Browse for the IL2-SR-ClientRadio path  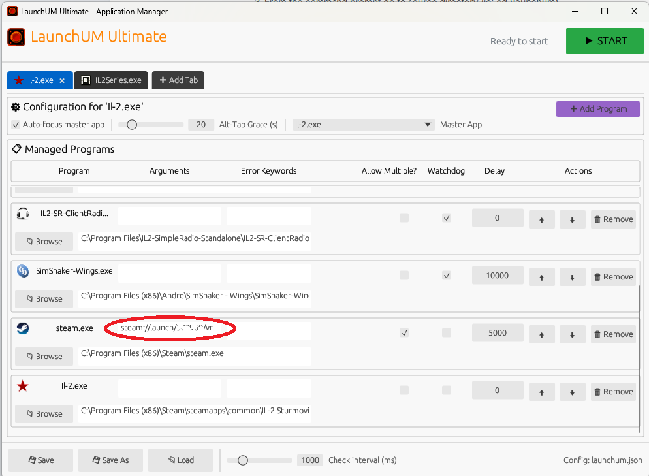pos(44,242)
